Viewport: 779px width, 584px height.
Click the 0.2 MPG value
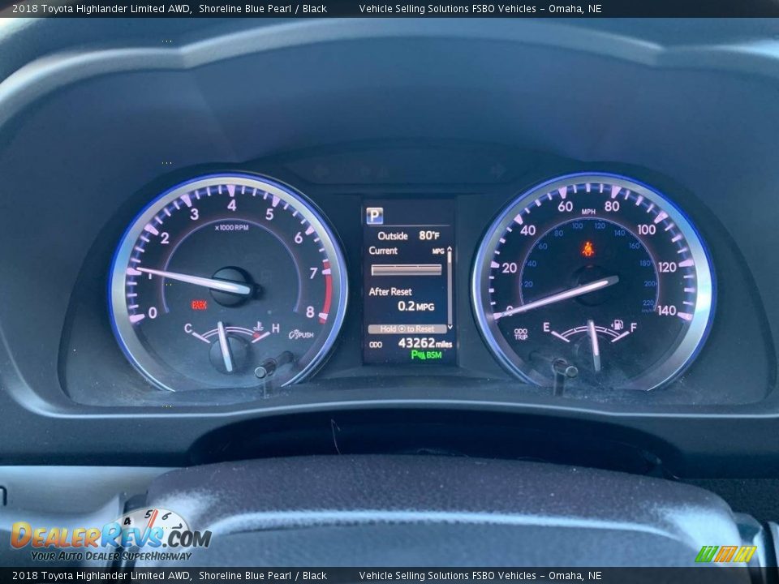point(415,306)
